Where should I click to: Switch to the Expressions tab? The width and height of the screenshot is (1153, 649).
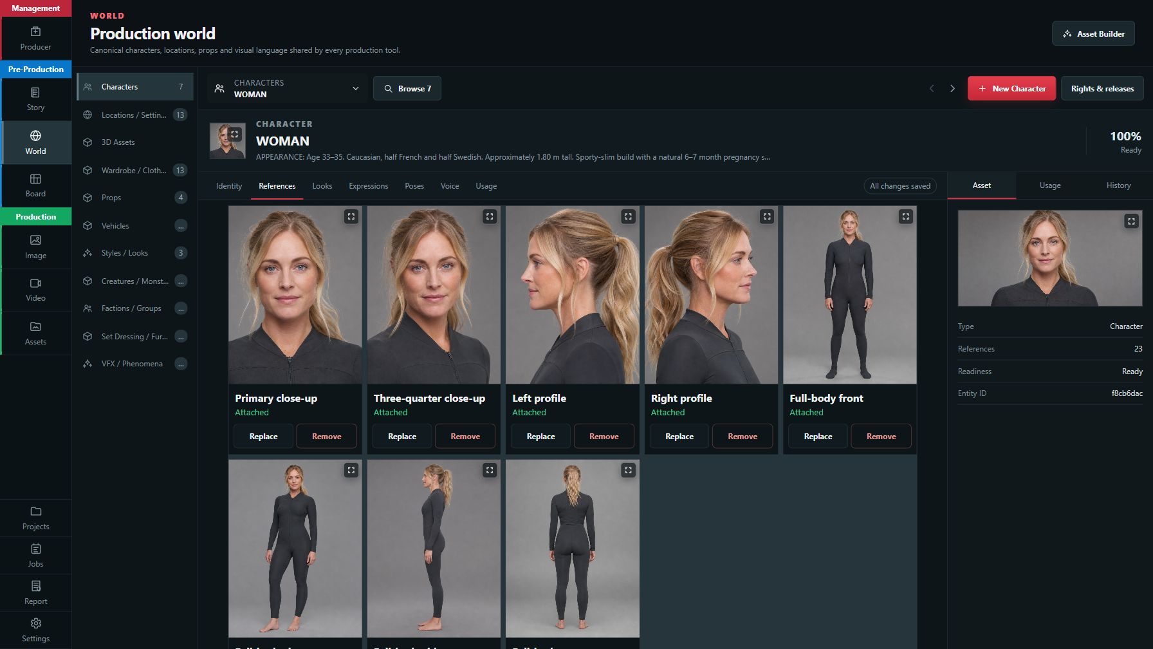click(x=369, y=186)
